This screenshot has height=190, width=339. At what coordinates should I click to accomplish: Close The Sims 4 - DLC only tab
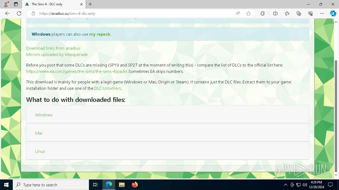(x=81, y=4)
